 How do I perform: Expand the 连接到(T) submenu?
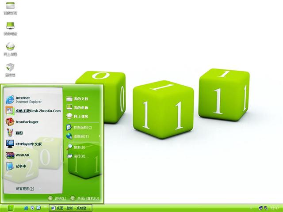tap(83, 136)
